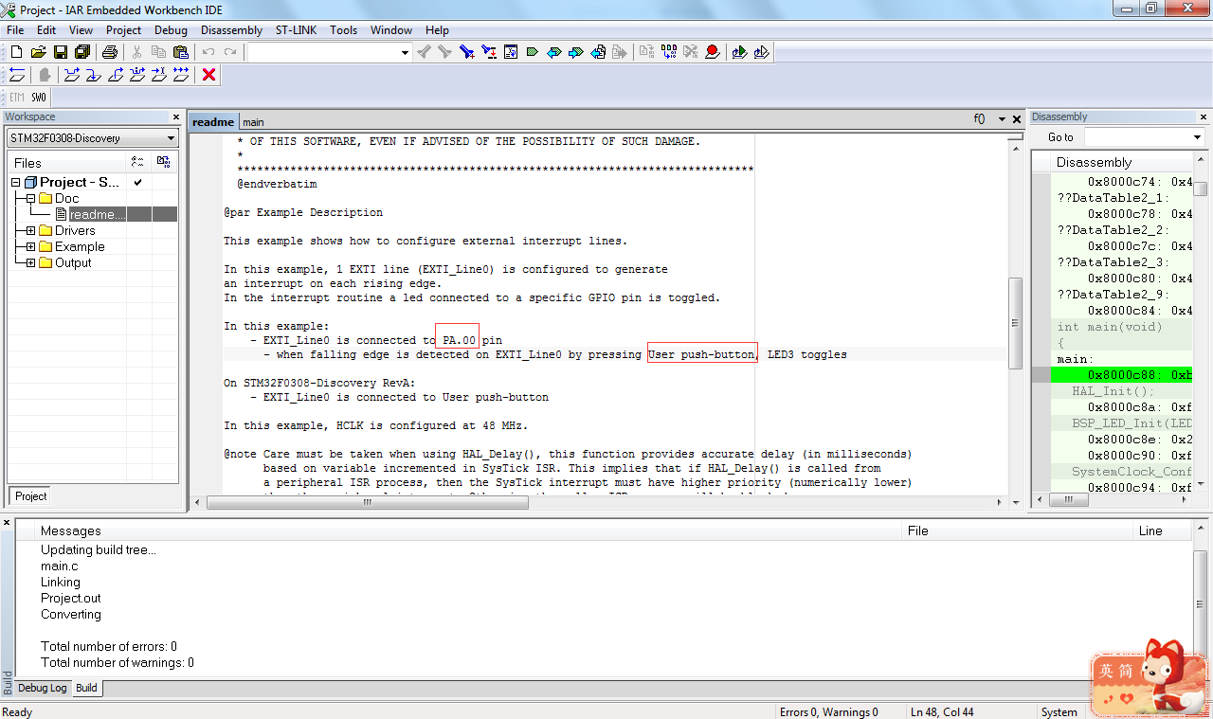Viewport: 1213px width, 719px height.
Task: Click the Messages column header
Action: point(470,530)
